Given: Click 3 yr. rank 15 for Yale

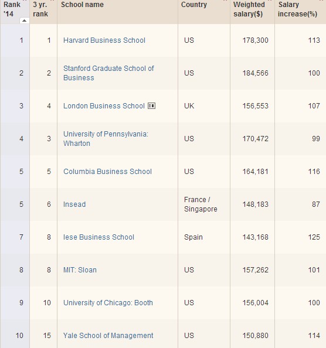Looking at the screenshot, I should 47,336.
